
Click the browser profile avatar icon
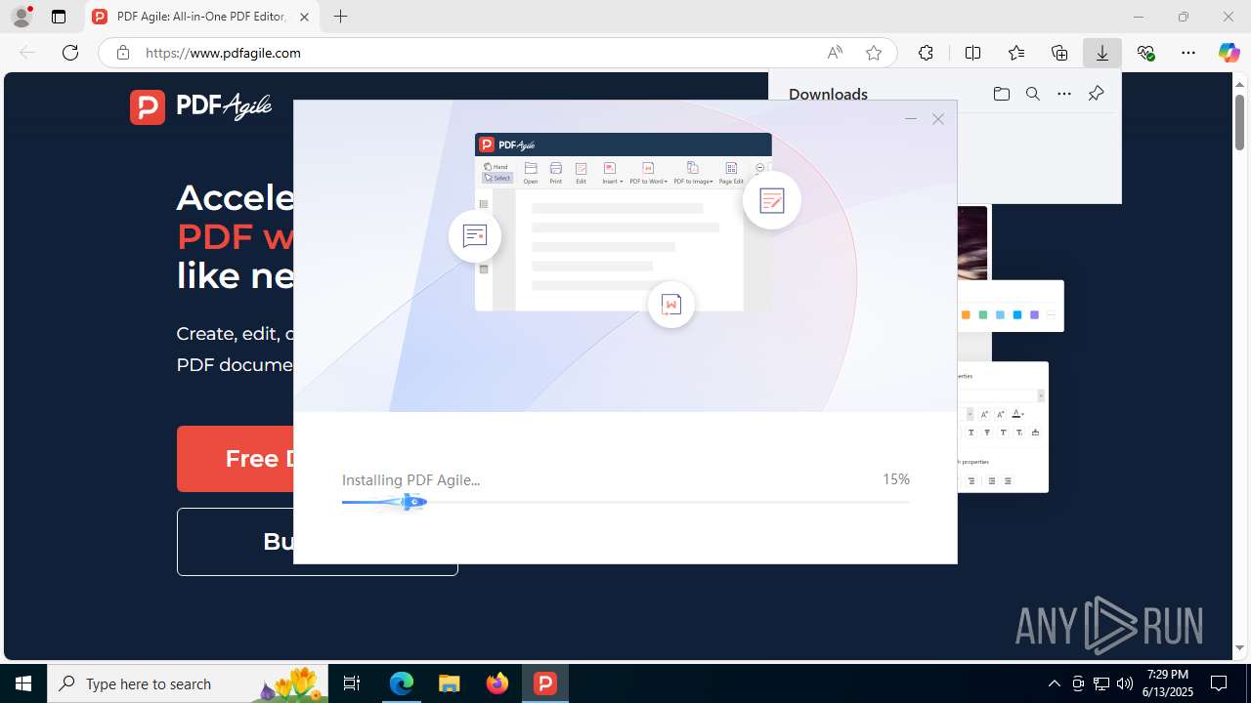click(x=22, y=17)
